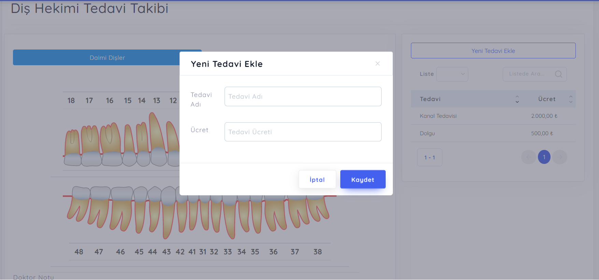Click the Yeni Tedavi Ekle button
Screen dimensions: 599x280
493,51
